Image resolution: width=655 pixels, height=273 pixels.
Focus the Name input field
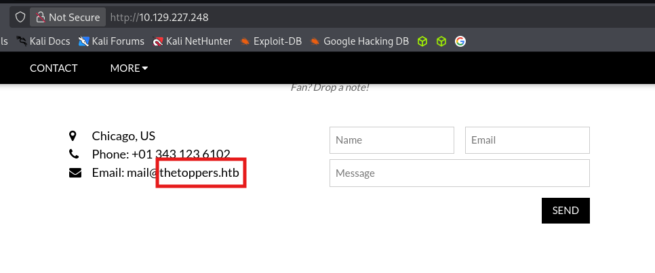(391, 140)
